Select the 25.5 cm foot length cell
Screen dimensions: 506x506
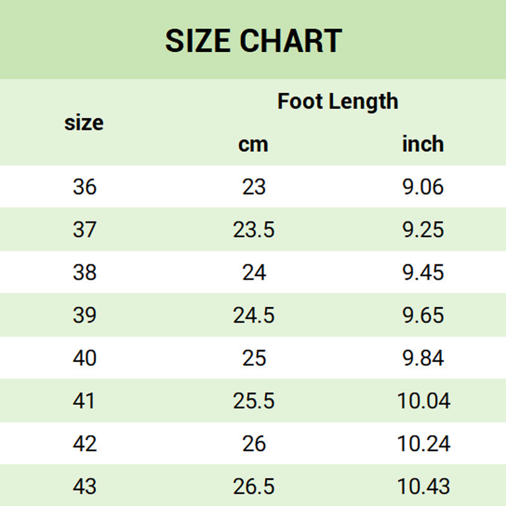click(x=254, y=401)
